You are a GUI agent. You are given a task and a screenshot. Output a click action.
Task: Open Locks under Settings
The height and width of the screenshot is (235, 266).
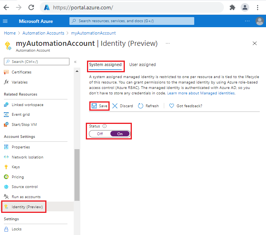[16, 229]
